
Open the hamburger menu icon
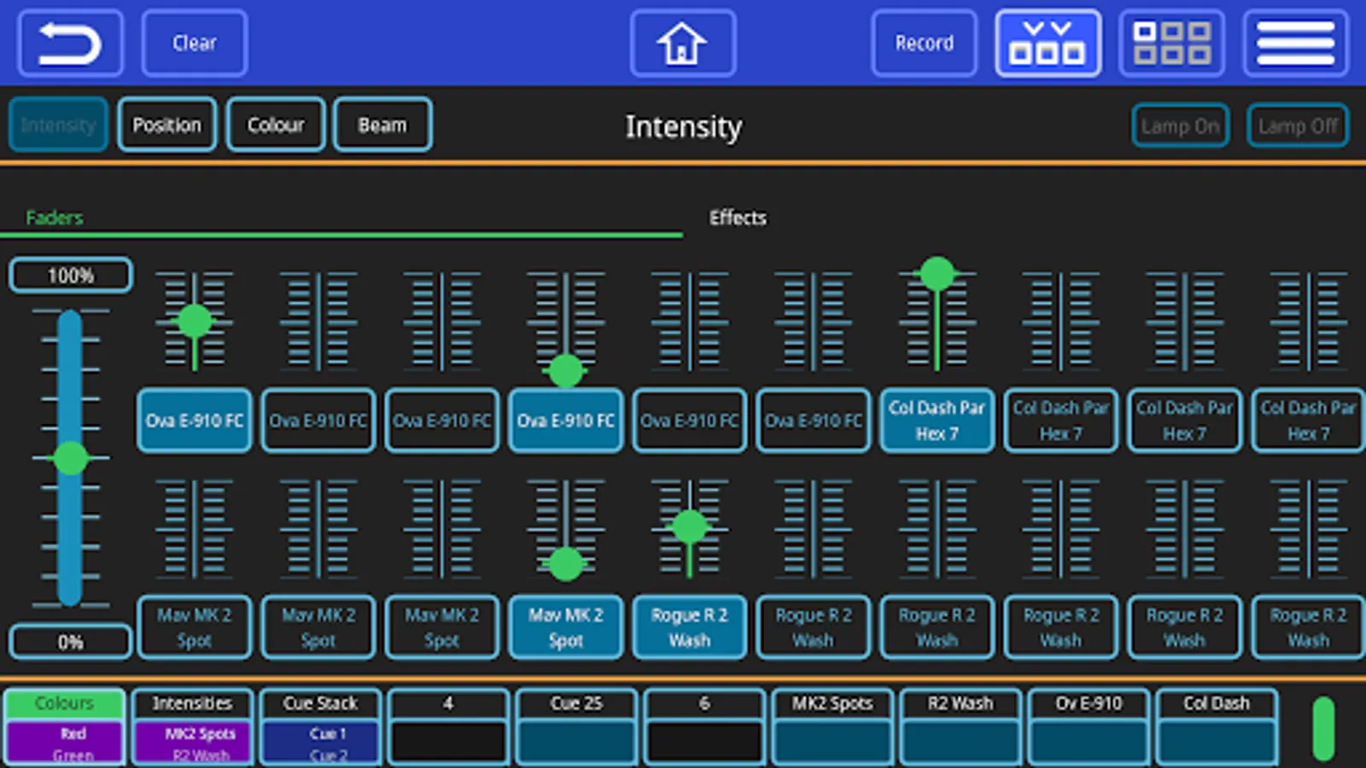click(1295, 43)
